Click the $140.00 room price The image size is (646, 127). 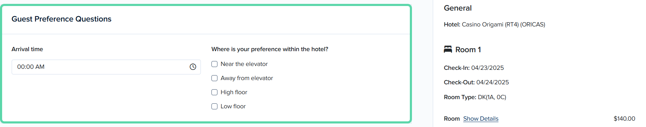pyautogui.click(x=624, y=119)
